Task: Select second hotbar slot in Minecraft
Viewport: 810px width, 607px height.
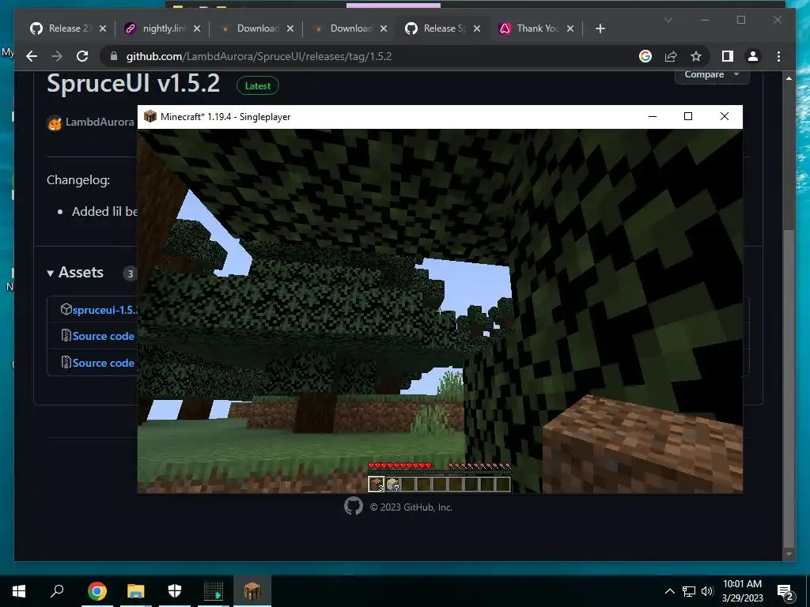Action: tap(392, 484)
